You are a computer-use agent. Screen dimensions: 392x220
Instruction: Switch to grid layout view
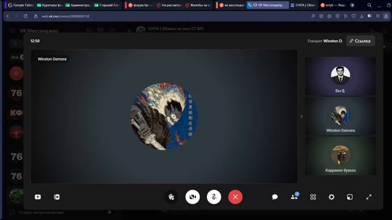(313, 197)
